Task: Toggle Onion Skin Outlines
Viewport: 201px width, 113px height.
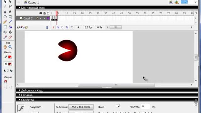Action: pyautogui.click(x=62, y=27)
